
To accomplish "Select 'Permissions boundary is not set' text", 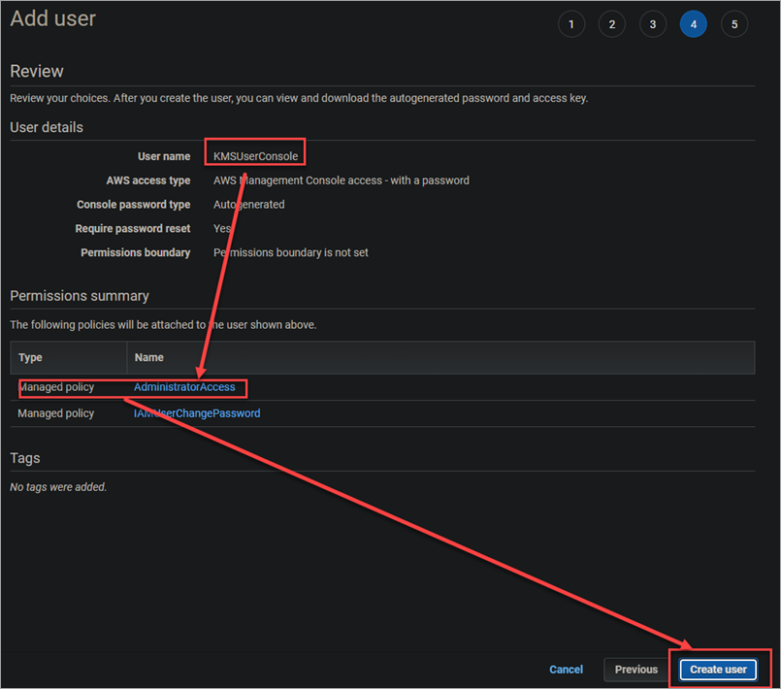I will (x=291, y=252).
